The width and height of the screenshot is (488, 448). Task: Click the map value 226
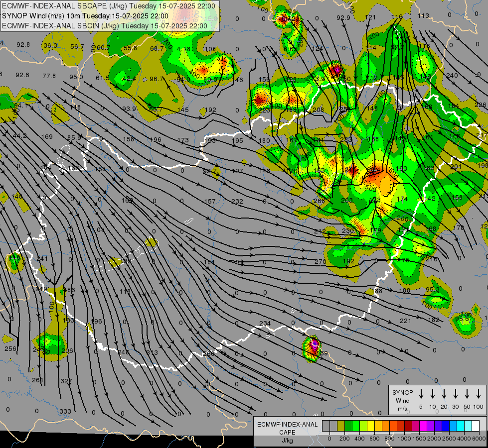[x=481, y=105]
